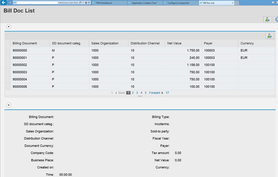Select row marker for document 90000004
Image resolution: width=278 pixels, height=177 pixels.
(8, 79)
